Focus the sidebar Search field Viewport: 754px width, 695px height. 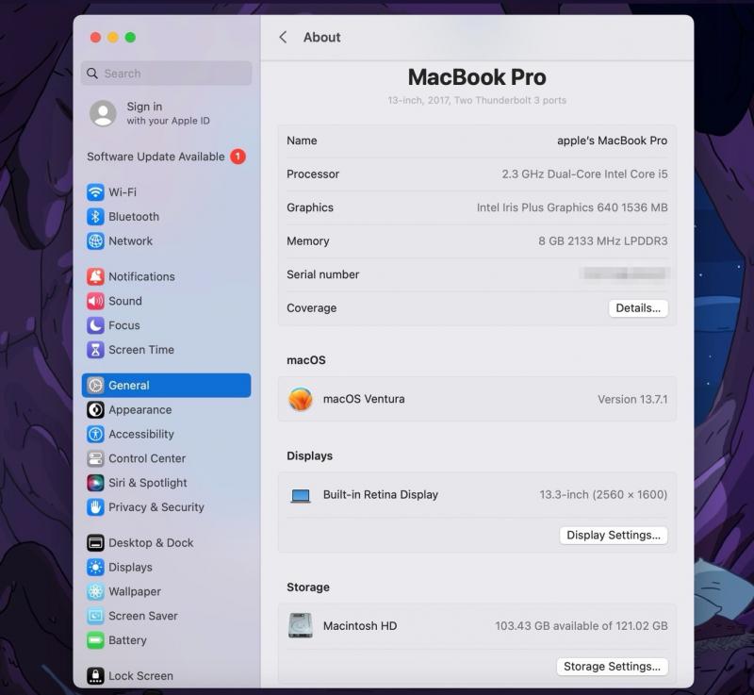[x=167, y=74]
